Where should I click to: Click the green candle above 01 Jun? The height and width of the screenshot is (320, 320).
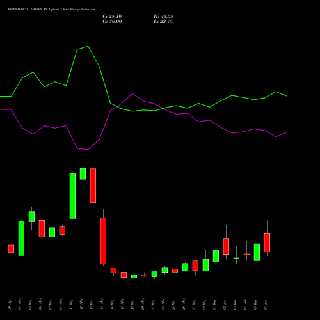216,256
